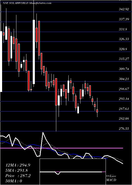Click the magenta horizontal line in the indicator panel
The height and width of the screenshot is (185, 132).
click(62, 148)
